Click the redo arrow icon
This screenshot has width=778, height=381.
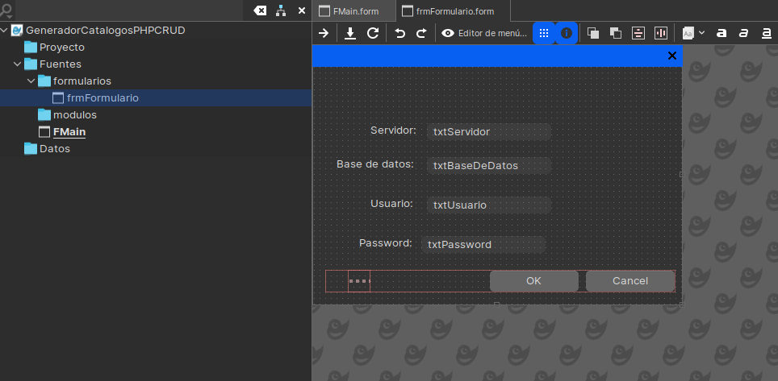(421, 33)
